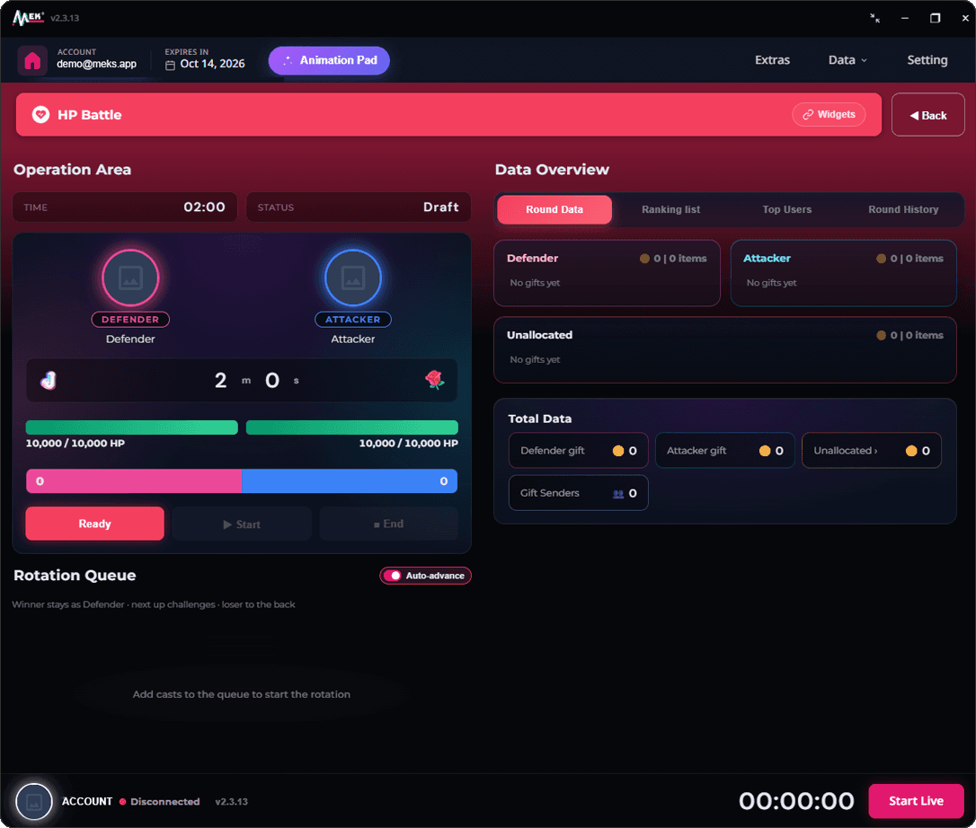
Task: Click the coin icon in Defender round card
Action: pyautogui.click(x=644, y=258)
